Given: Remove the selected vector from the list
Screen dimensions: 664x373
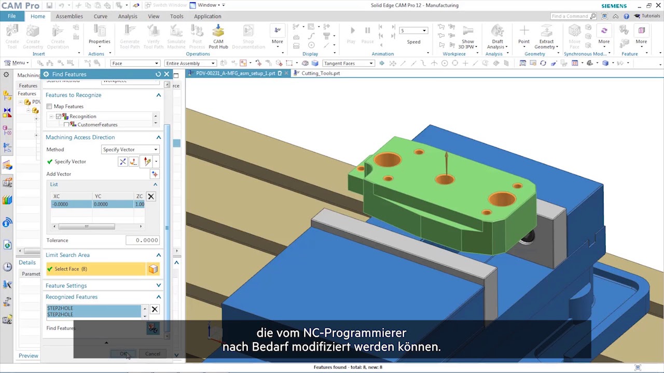Looking at the screenshot, I should point(151,196).
